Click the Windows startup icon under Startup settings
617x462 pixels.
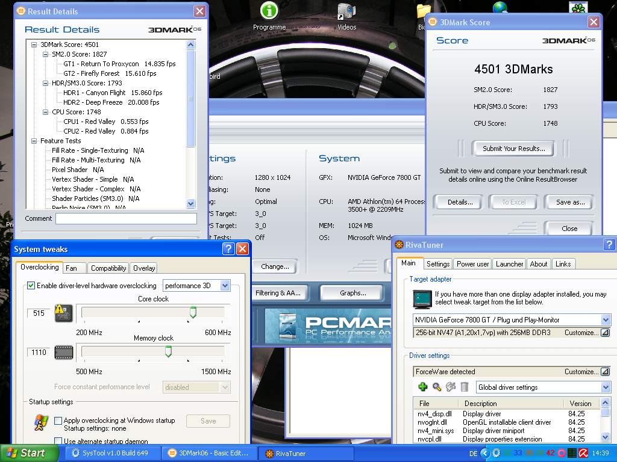tap(40, 423)
